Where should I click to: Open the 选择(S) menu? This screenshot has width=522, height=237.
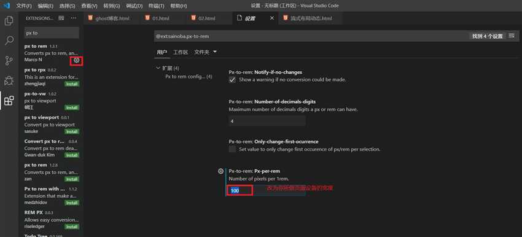click(x=67, y=6)
